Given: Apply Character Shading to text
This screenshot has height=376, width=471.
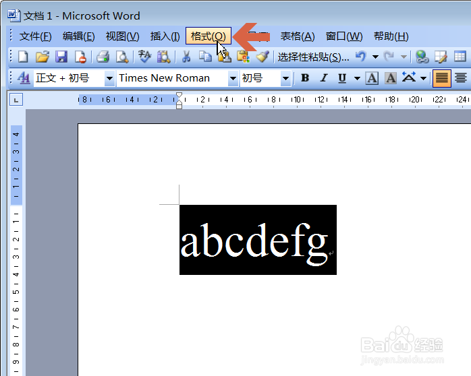Looking at the screenshot, I should pos(391,78).
